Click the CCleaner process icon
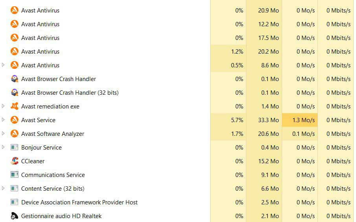The width and height of the screenshot is (356, 222). coord(15,161)
